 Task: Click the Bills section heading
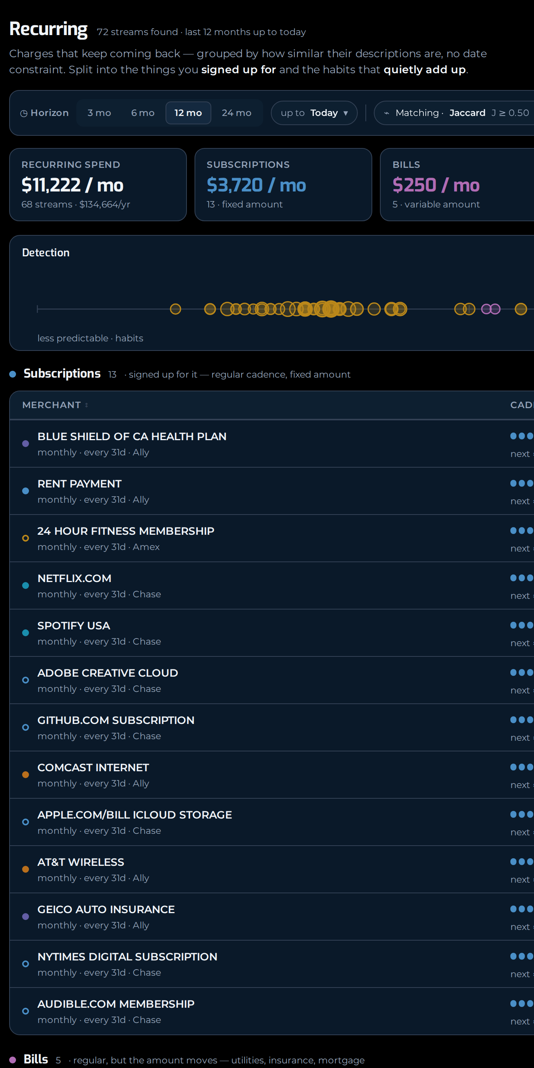coord(36,1059)
